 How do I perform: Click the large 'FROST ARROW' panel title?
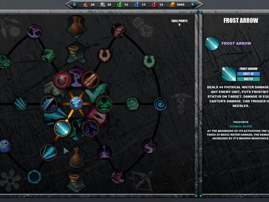[241, 21]
